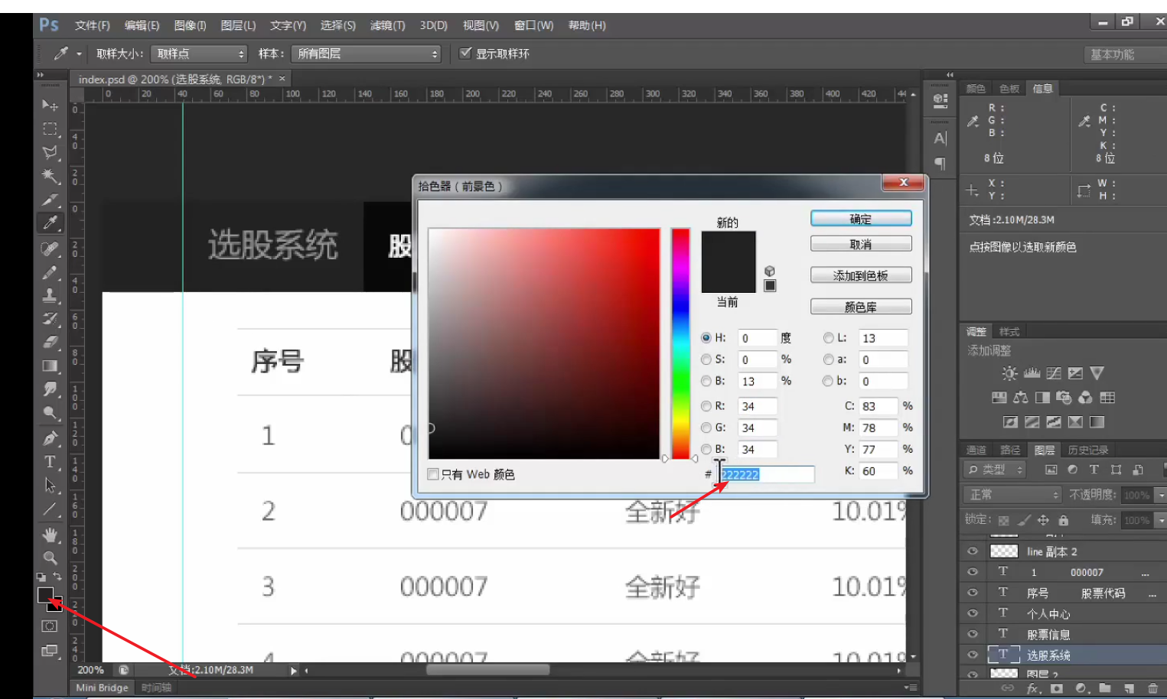Uncheck 显示取样环 checkbox

[465, 53]
